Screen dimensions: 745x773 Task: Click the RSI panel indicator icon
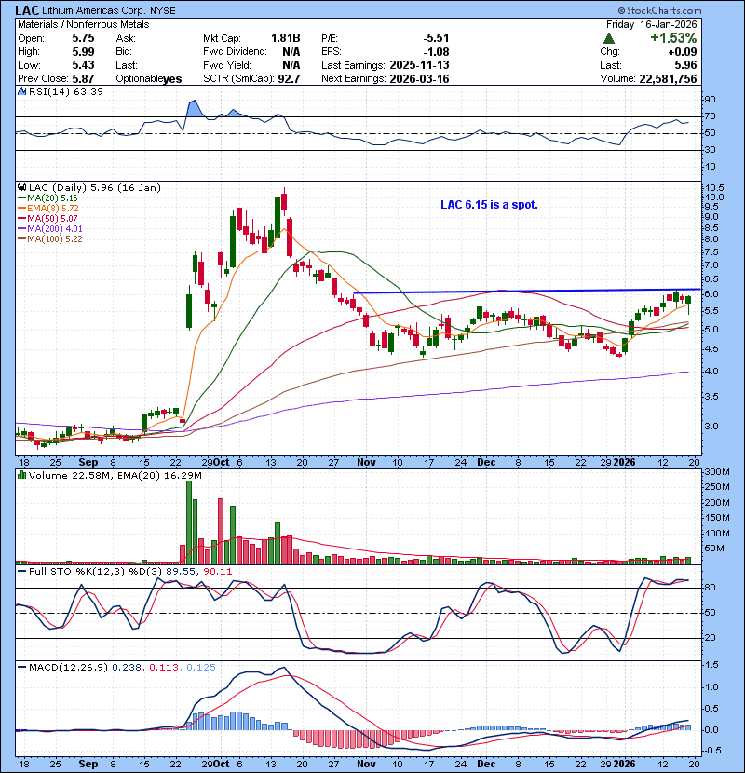pos(21,91)
